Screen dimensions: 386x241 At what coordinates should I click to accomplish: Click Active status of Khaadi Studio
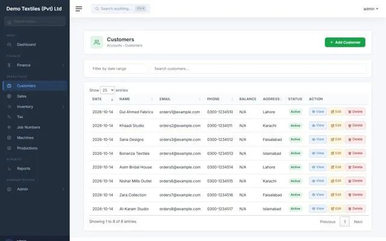tap(295, 125)
